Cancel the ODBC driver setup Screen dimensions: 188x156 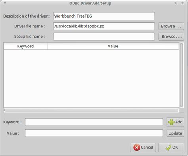coord(143,148)
